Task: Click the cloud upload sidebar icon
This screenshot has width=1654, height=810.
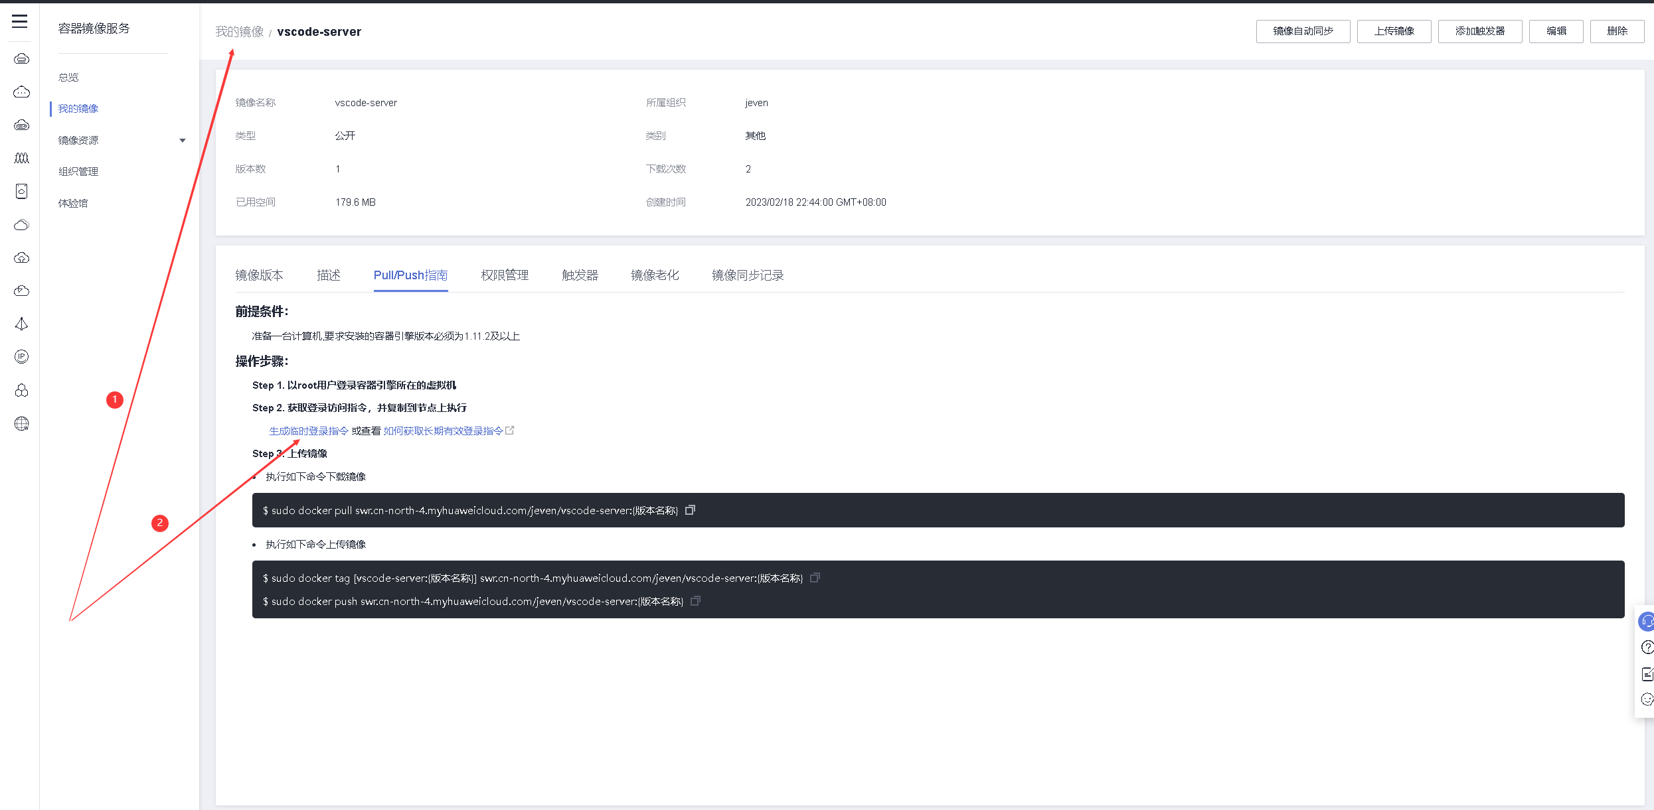Action: (21, 257)
